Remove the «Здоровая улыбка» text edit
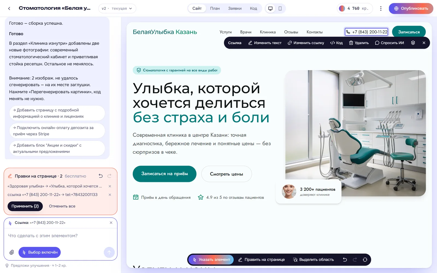437x273 pixels. pyautogui.click(x=110, y=186)
